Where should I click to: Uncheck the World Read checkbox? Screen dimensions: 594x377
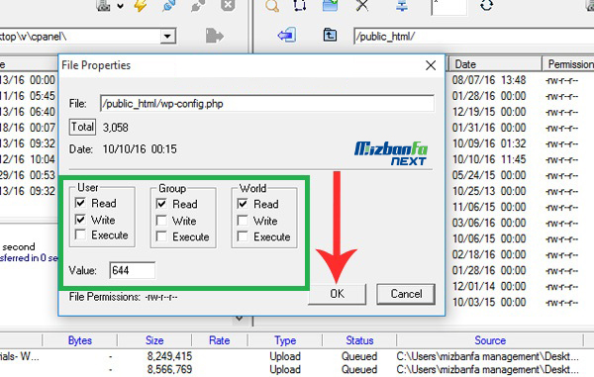pyautogui.click(x=243, y=204)
